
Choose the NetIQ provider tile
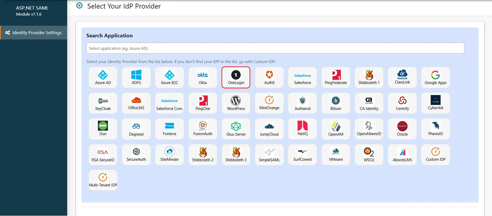click(x=302, y=129)
